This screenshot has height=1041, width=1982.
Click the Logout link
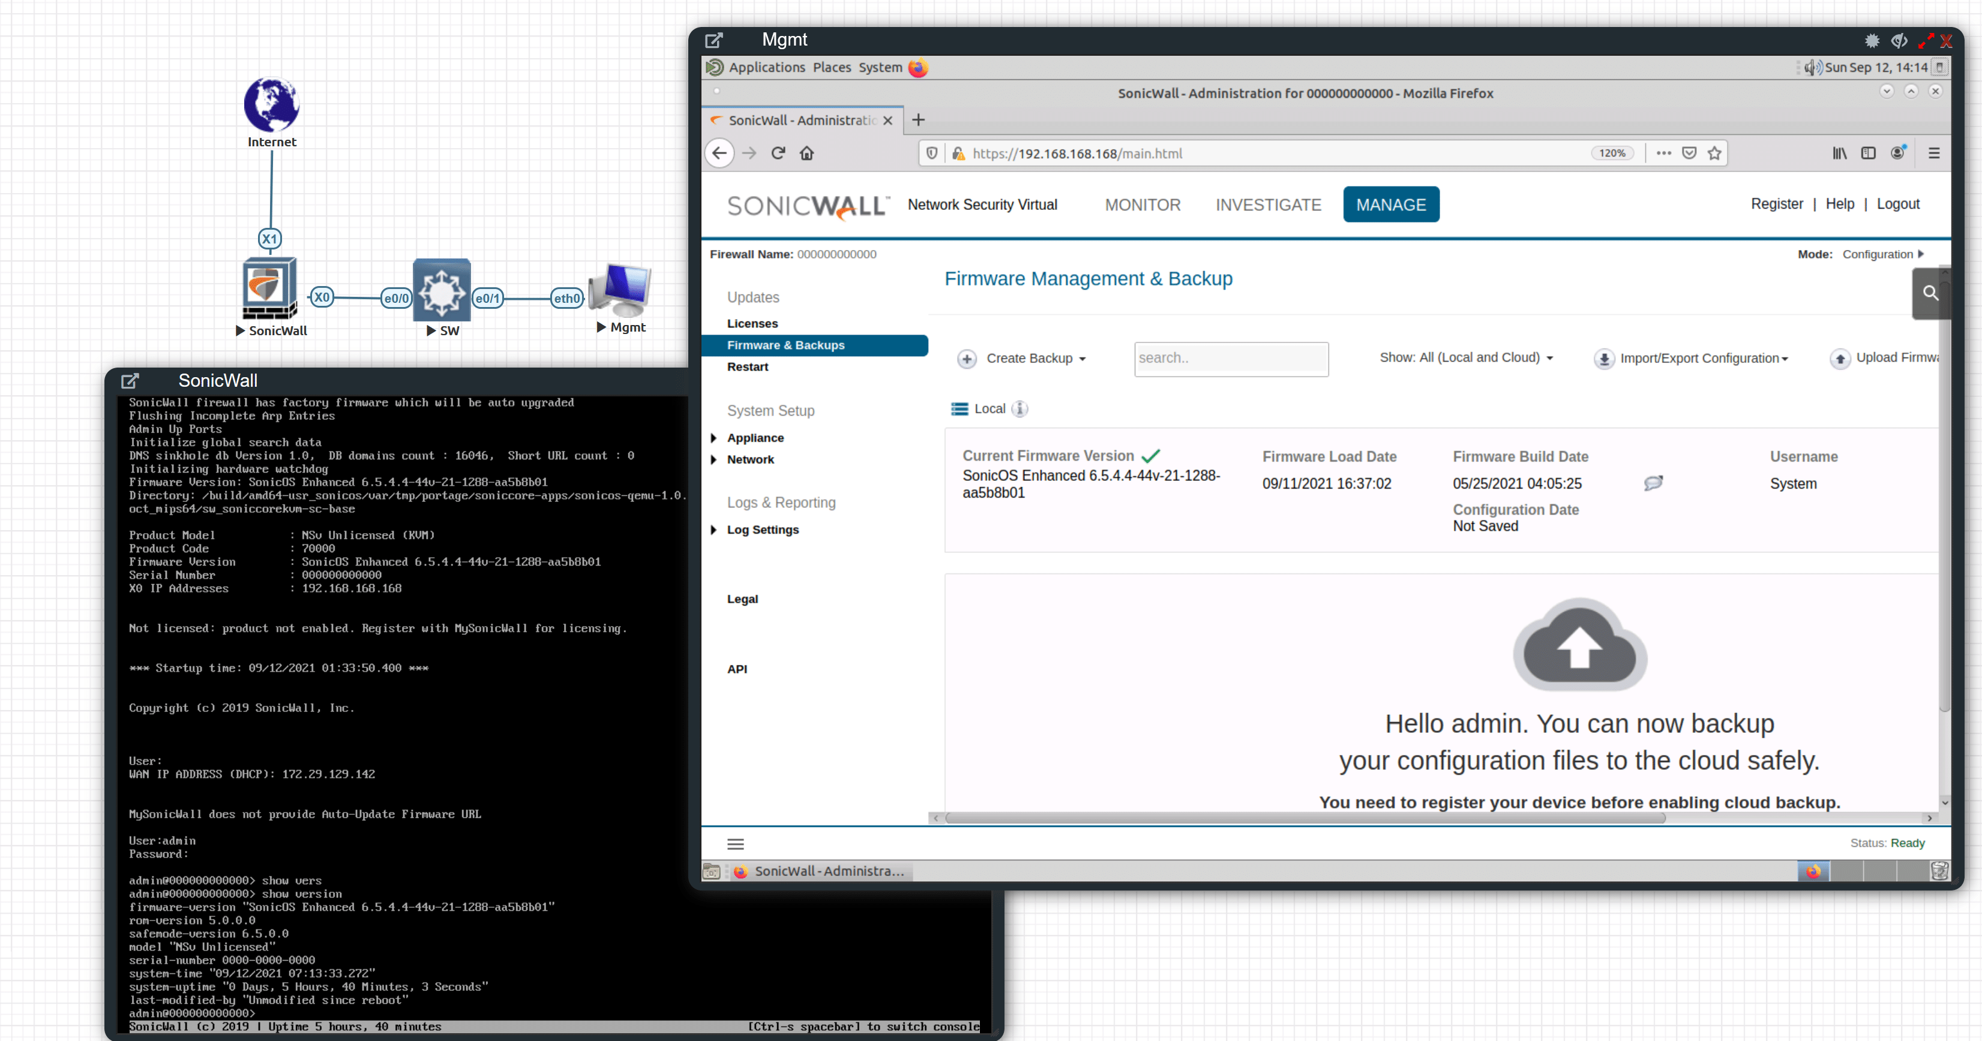click(1897, 204)
